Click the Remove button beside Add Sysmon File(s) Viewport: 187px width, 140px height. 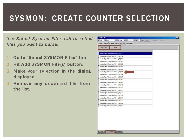point(115,48)
